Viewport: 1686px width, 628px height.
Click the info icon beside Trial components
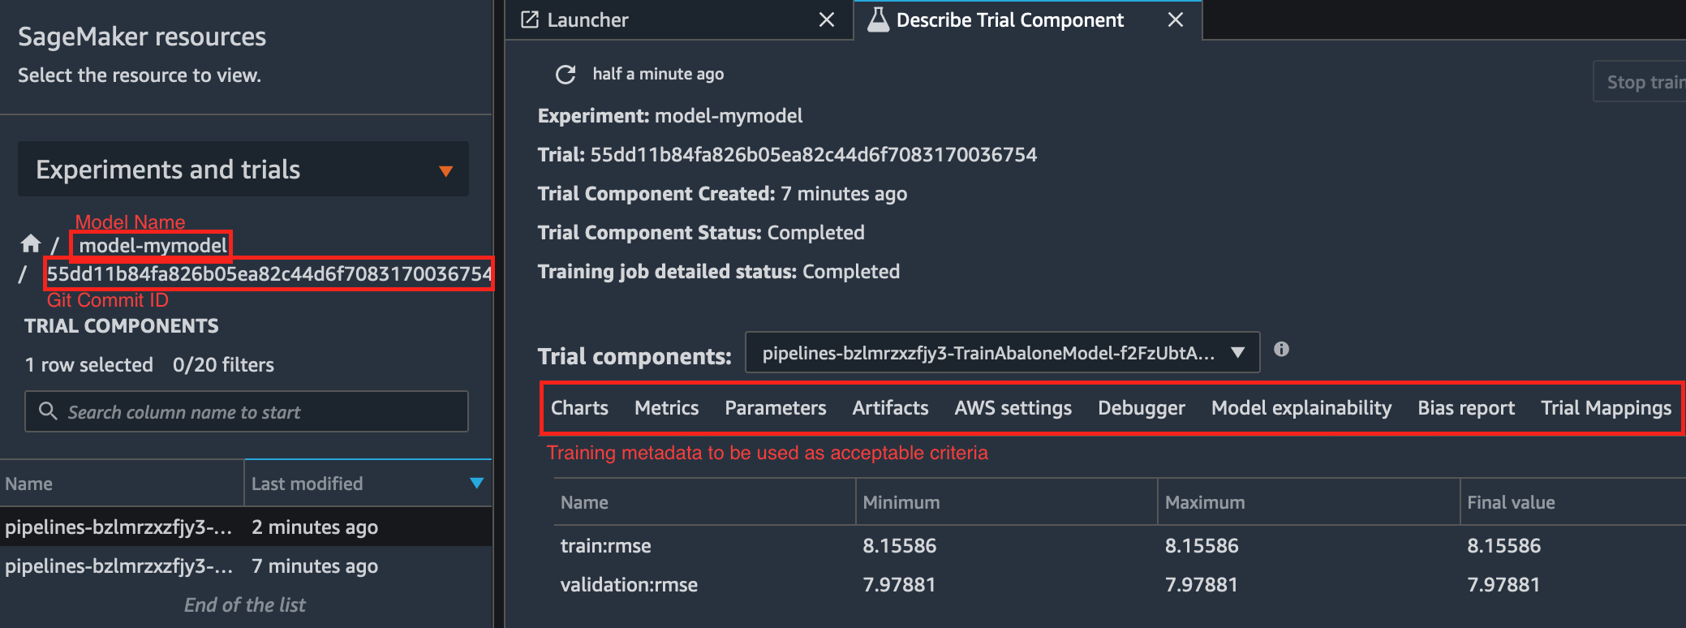coord(1281,349)
